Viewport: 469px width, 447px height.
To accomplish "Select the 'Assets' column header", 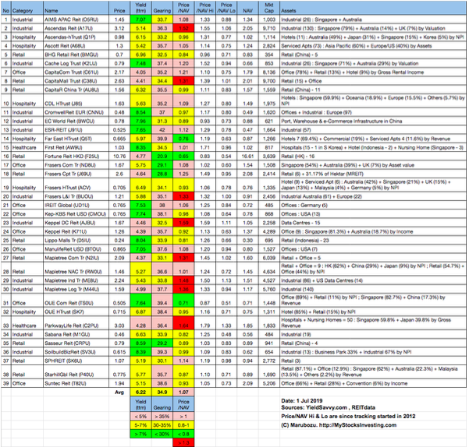I will [x=373, y=8].
